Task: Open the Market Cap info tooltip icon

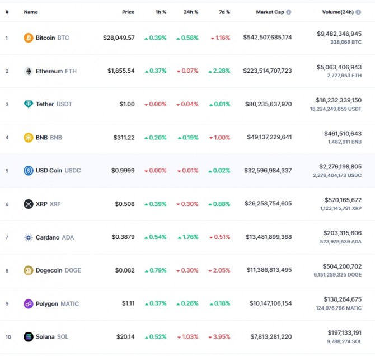Action: 289,12
